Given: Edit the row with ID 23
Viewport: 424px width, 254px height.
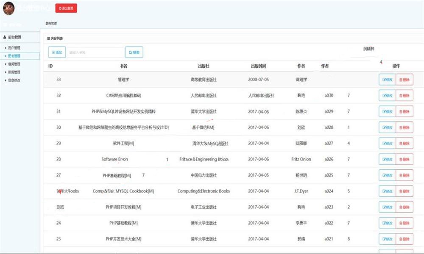Looking at the screenshot, I should (x=387, y=239).
